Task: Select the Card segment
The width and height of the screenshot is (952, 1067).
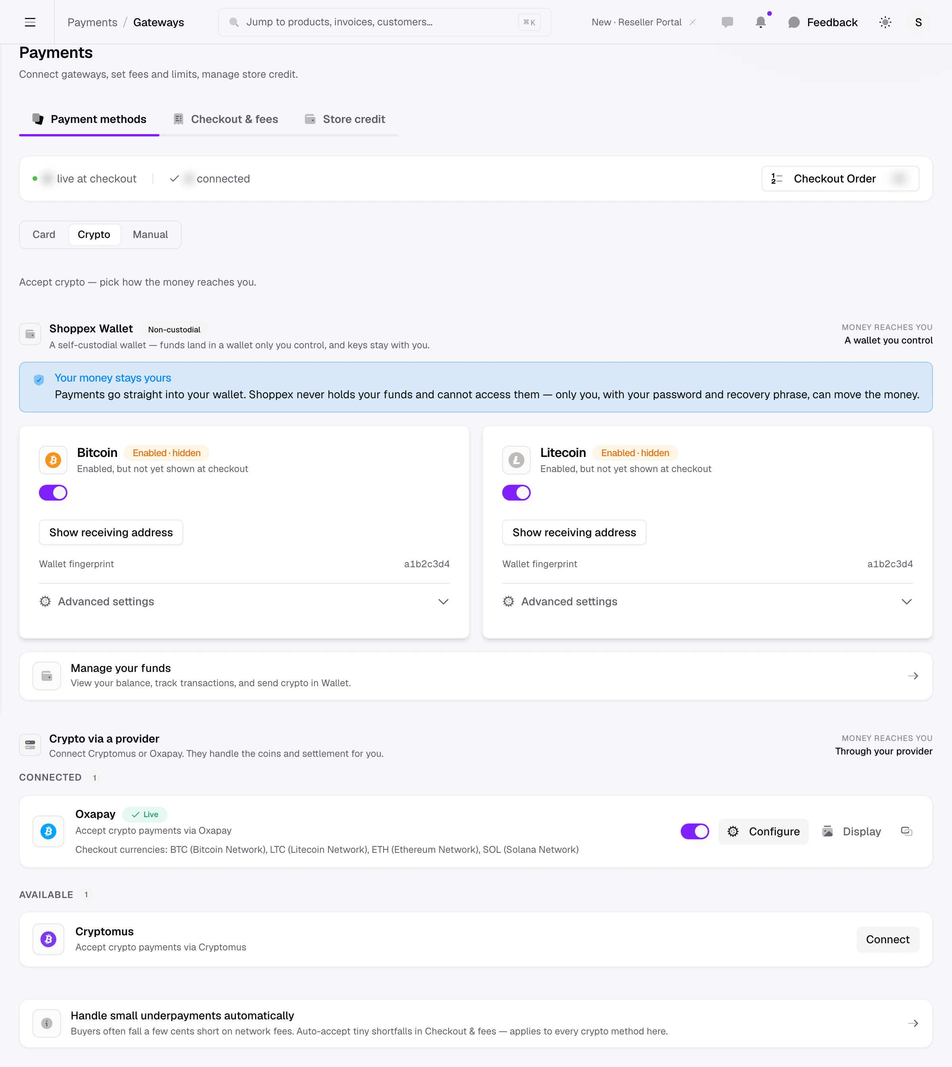Action: tap(44, 234)
